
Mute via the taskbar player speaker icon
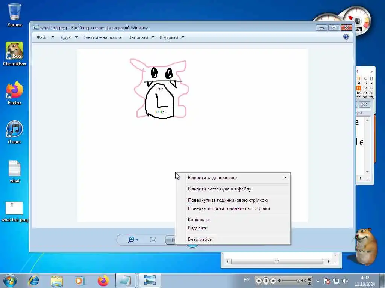(x=279, y=280)
